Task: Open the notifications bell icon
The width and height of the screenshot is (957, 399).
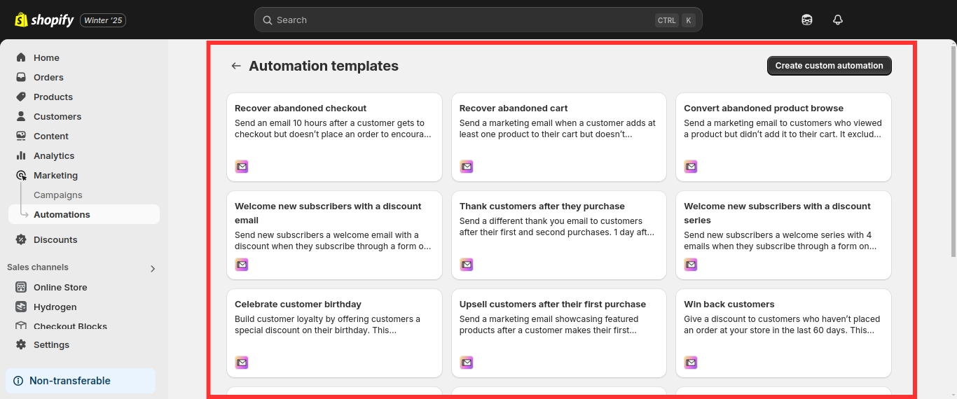Action: (x=837, y=20)
